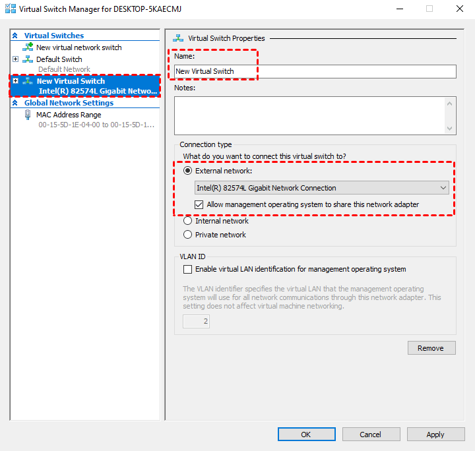
Task: Select New virtual network switch item
Action: (79, 47)
